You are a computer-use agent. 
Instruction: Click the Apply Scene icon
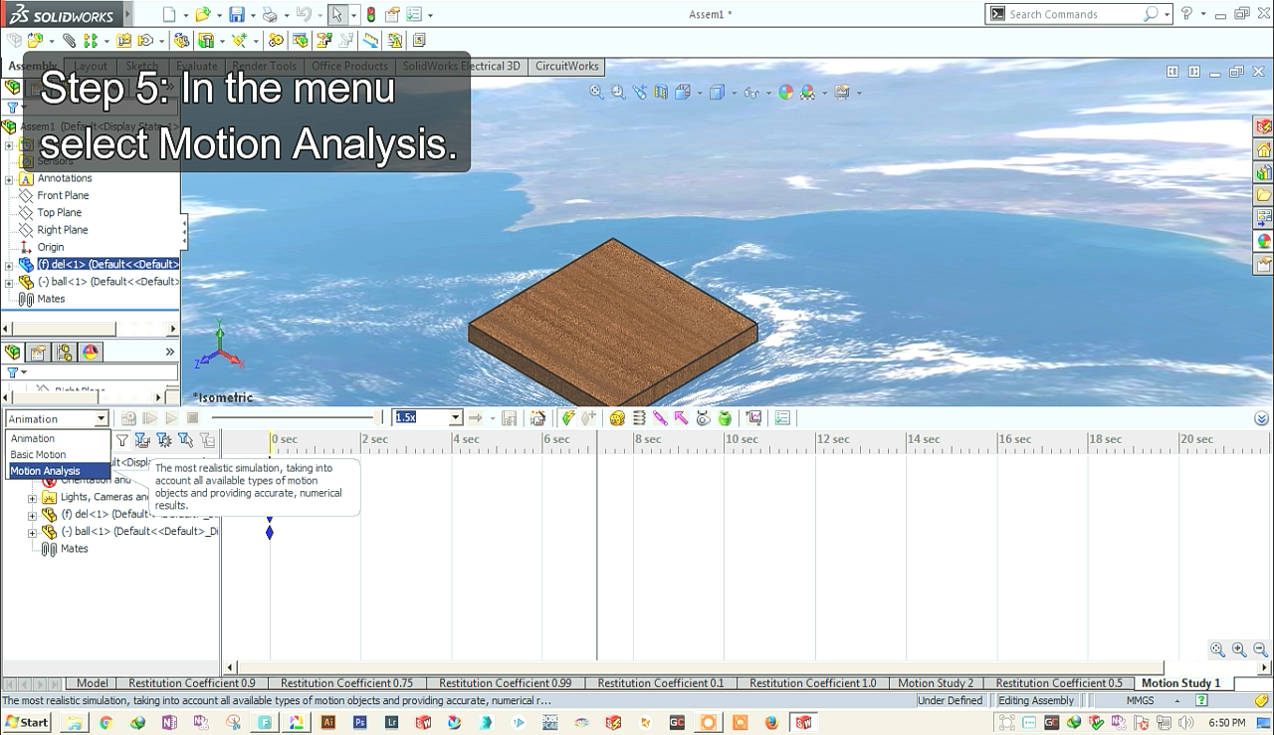(x=807, y=92)
